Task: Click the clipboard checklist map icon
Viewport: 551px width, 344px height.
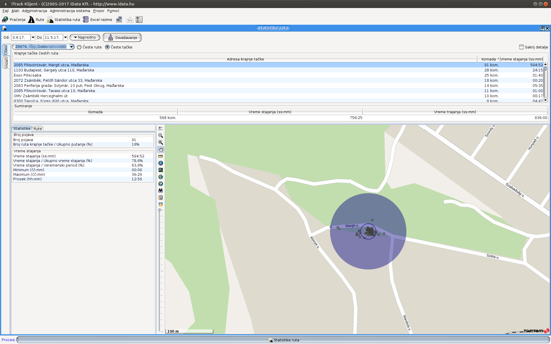Action: point(161,198)
